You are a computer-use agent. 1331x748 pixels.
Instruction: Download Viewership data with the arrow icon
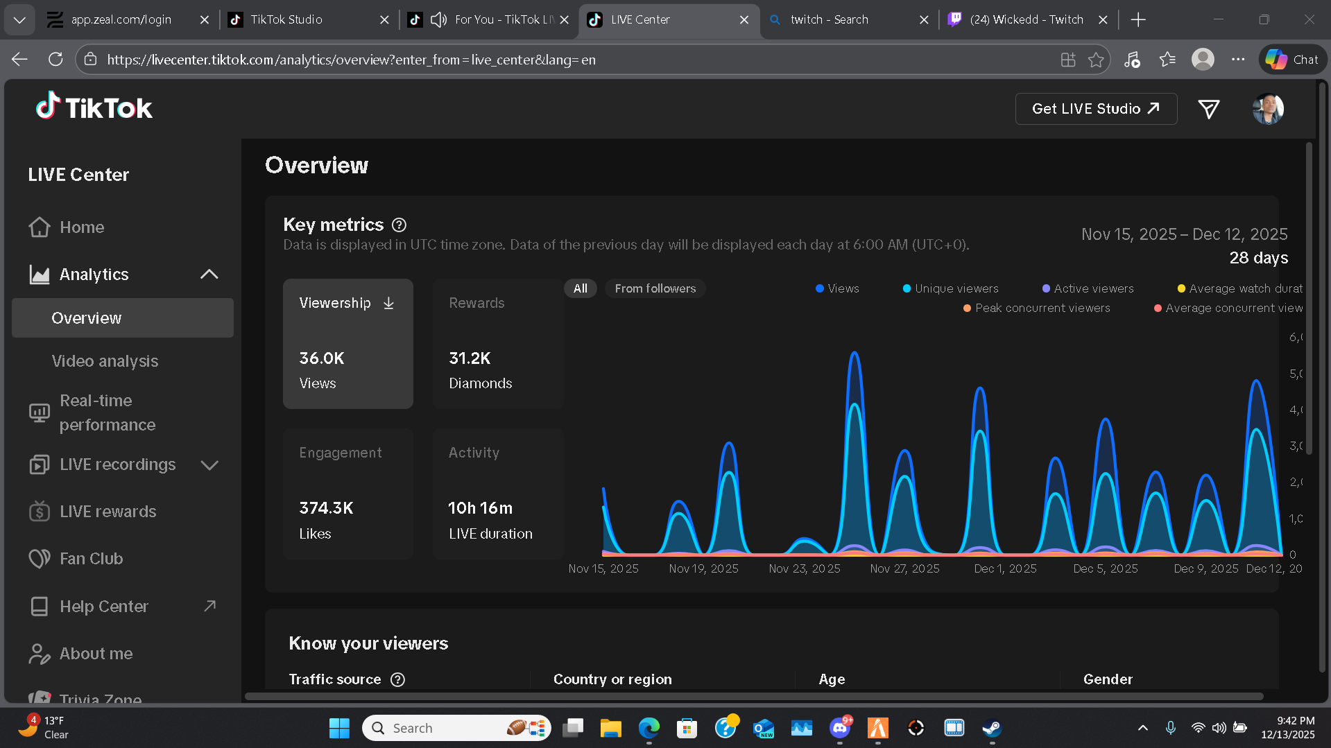388,303
